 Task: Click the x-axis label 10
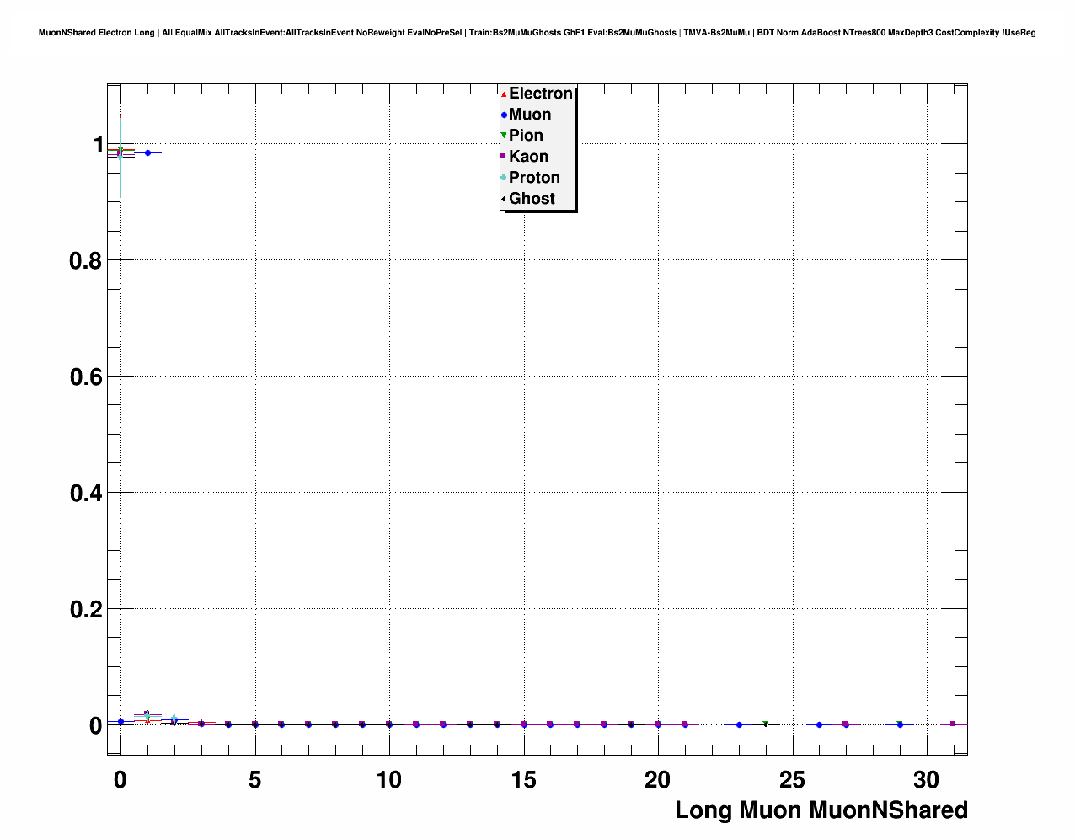389,780
